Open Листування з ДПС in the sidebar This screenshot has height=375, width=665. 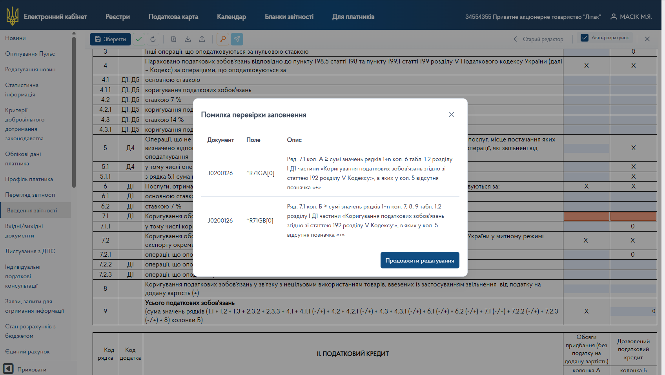tap(30, 251)
